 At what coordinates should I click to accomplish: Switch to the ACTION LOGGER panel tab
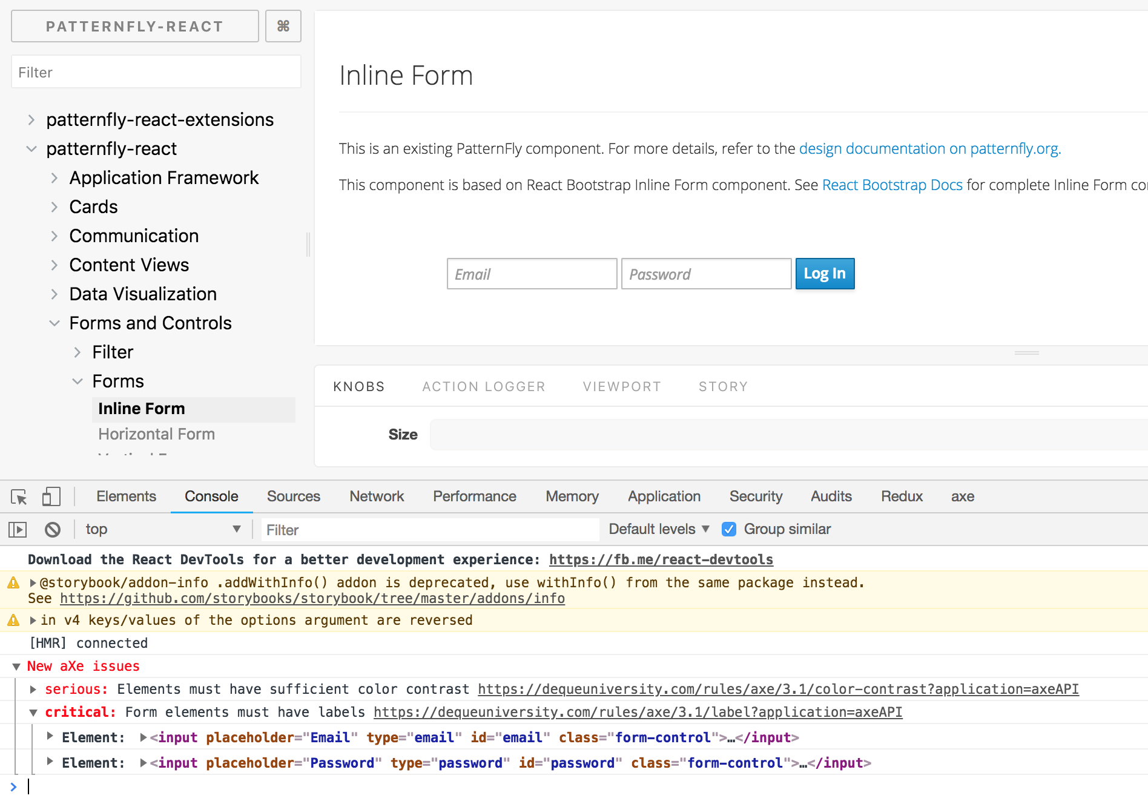[x=484, y=386]
